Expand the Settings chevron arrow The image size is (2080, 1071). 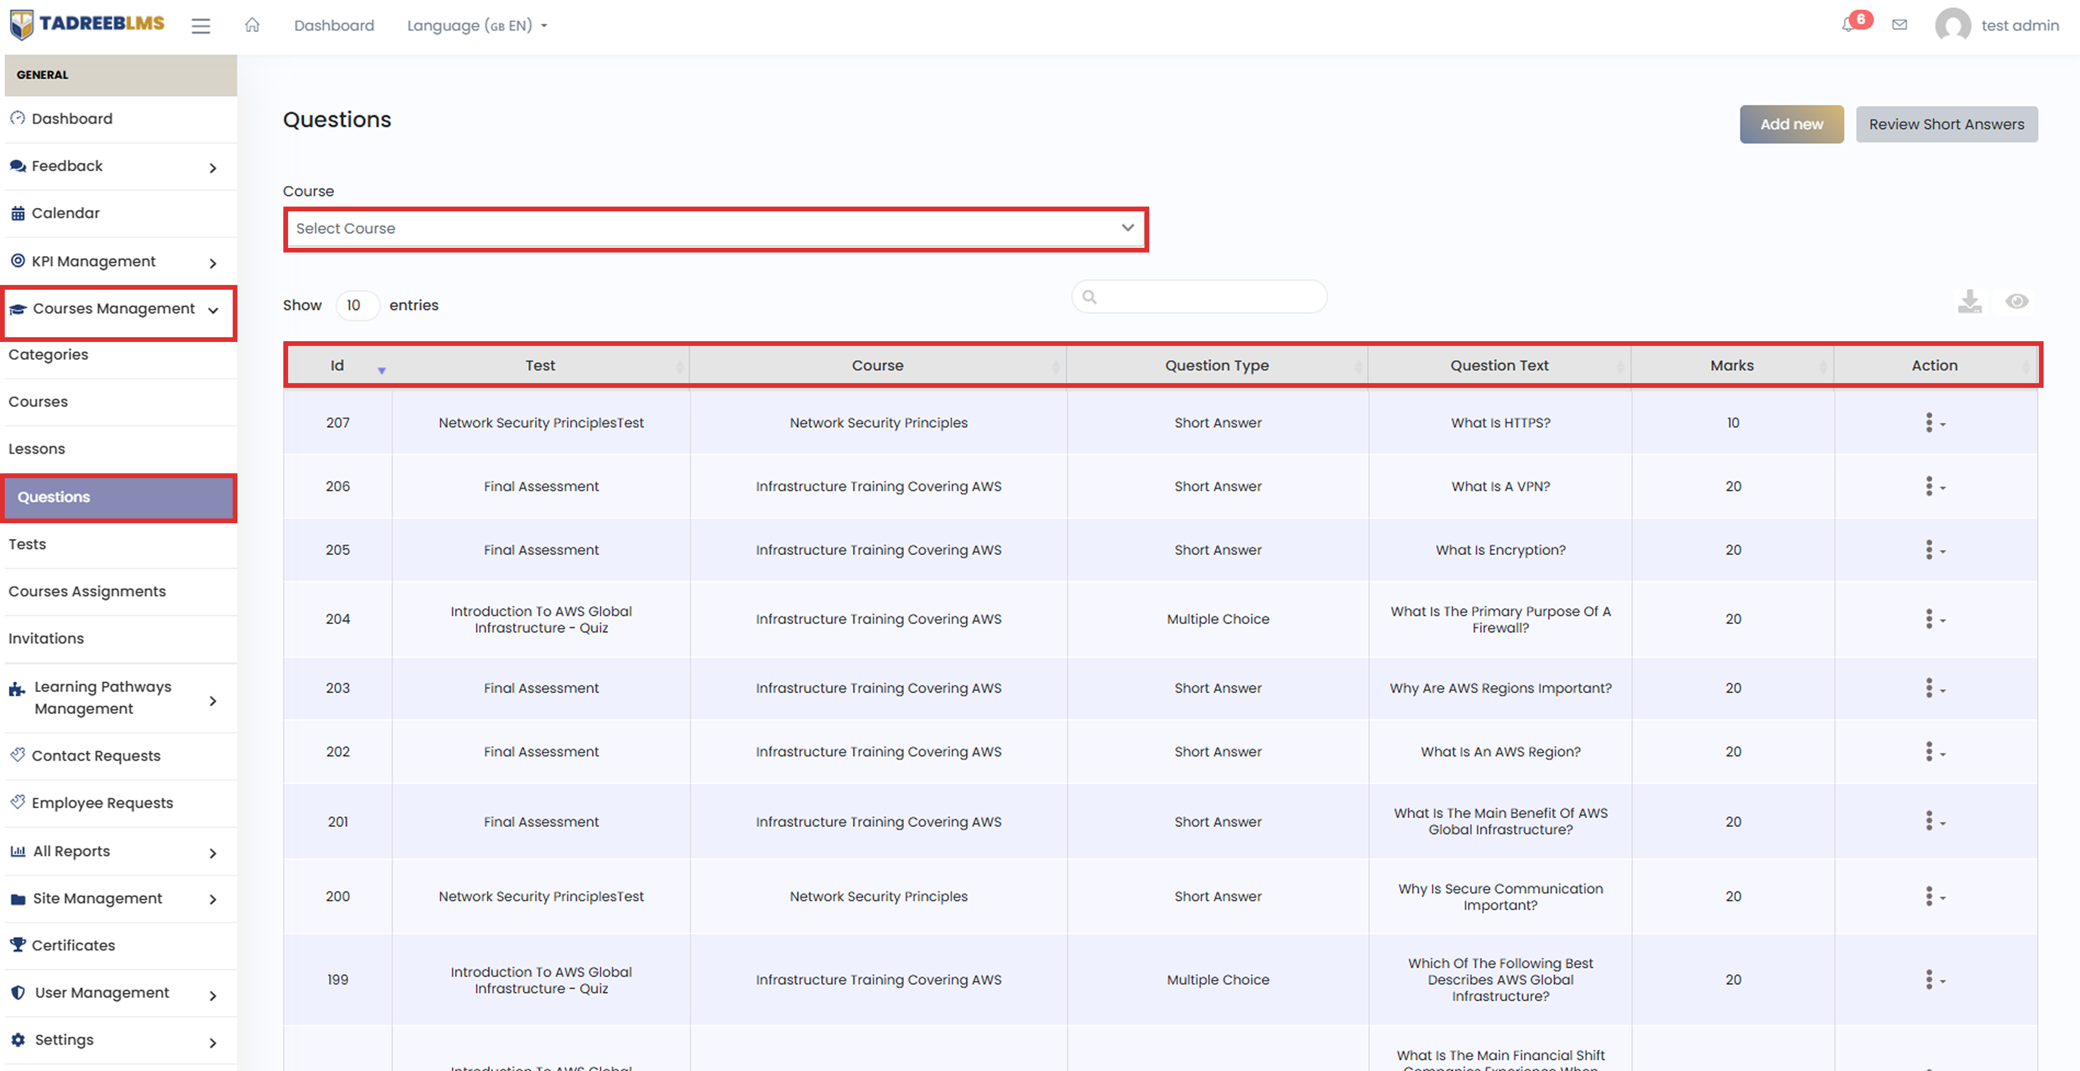tap(213, 1043)
